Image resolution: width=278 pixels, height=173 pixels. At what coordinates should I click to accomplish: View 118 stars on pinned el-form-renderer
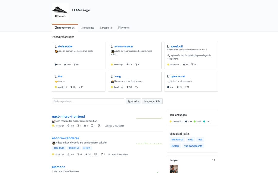coord(129,65)
